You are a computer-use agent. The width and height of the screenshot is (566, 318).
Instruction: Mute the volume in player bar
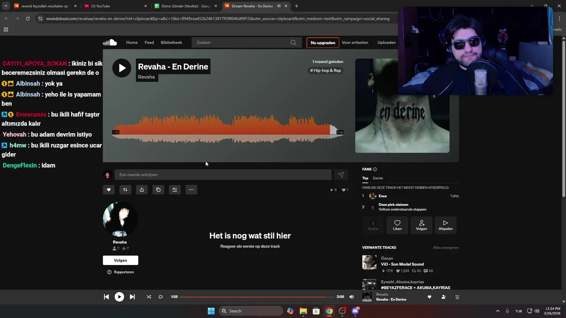click(x=352, y=297)
